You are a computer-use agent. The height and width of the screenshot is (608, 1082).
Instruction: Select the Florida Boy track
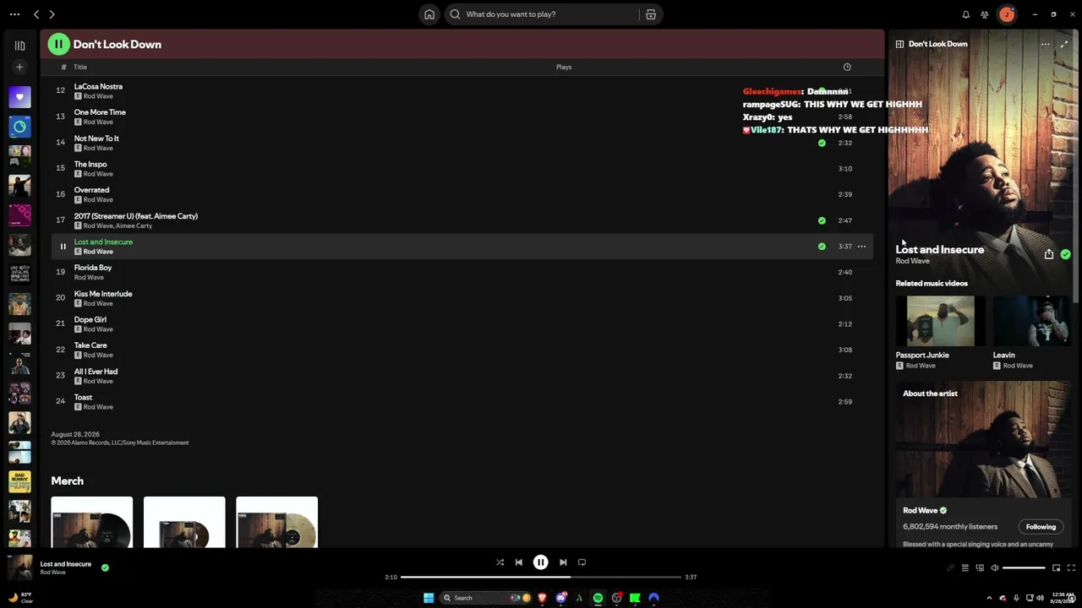coord(93,268)
